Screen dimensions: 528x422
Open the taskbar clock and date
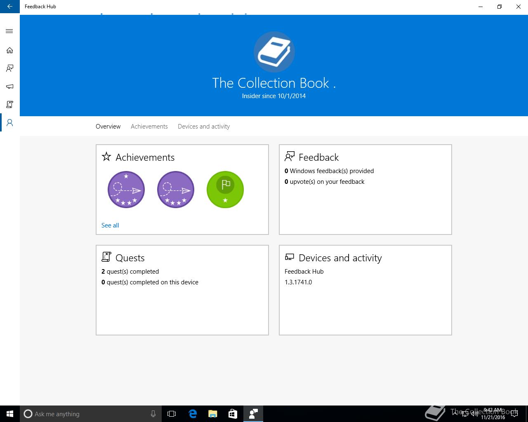[x=493, y=414]
